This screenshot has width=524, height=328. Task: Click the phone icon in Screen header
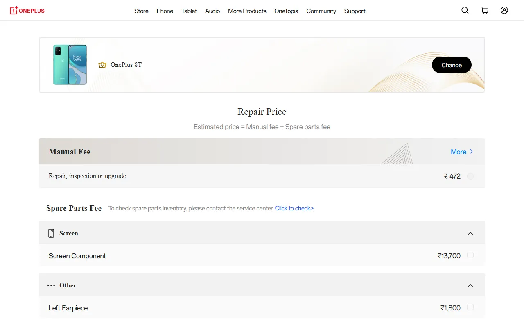(51, 233)
